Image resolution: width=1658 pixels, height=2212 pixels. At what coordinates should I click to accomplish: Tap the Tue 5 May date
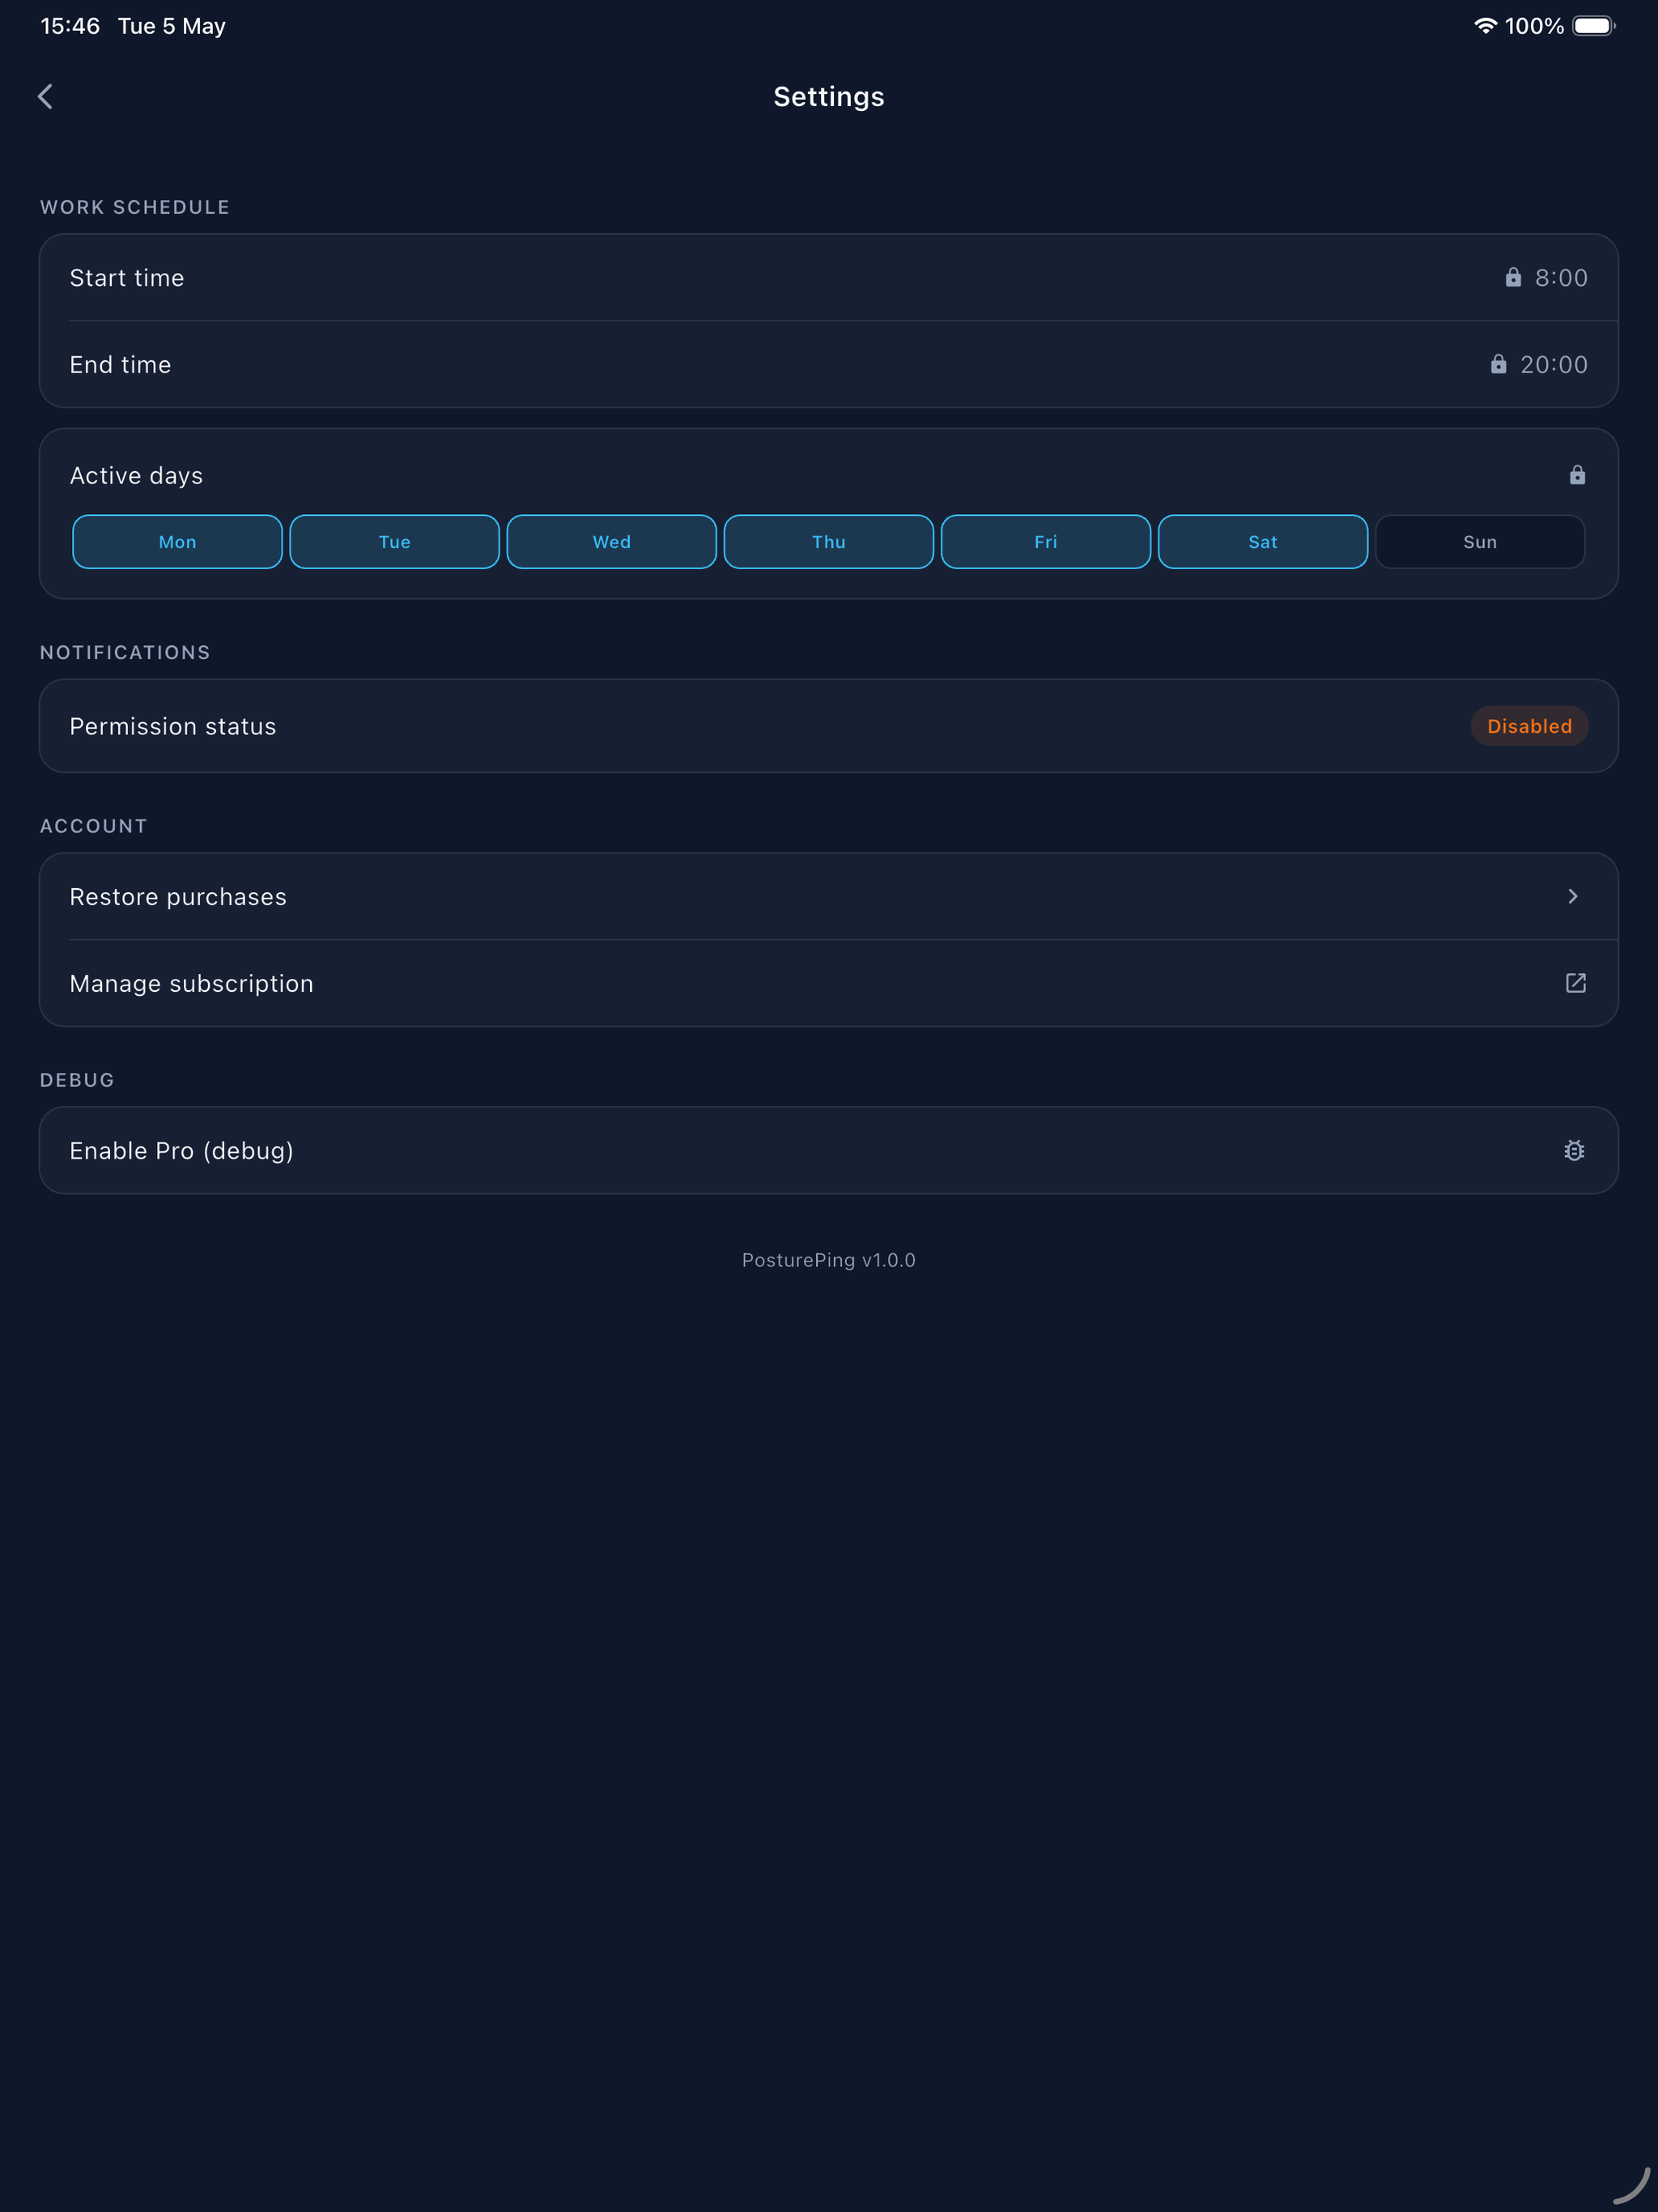pyautogui.click(x=171, y=26)
